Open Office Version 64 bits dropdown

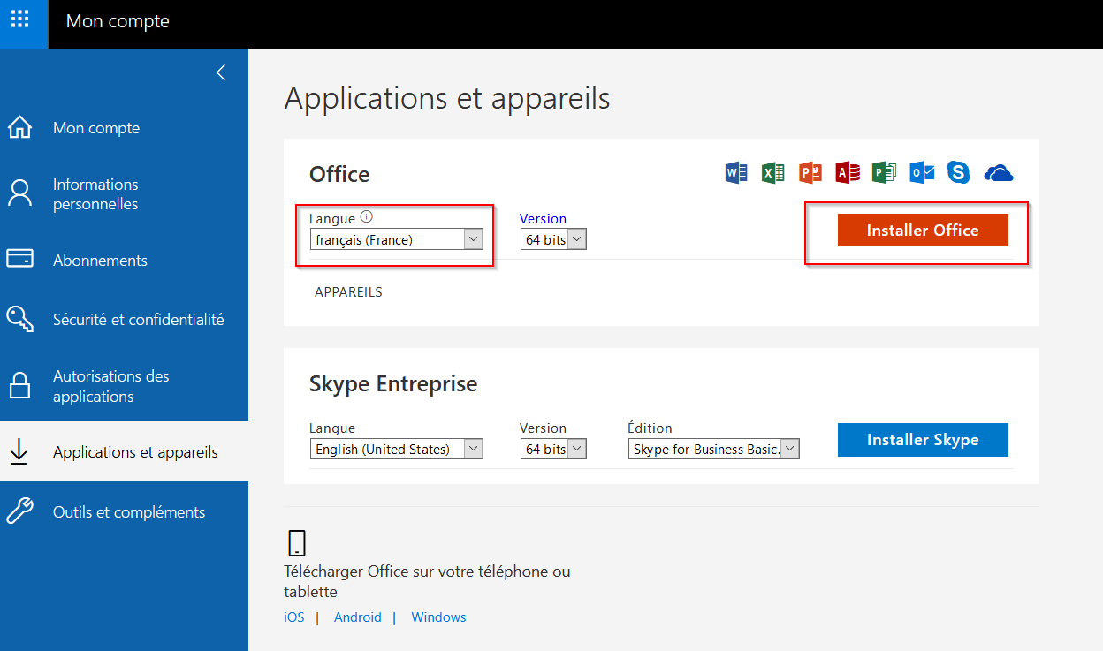click(x=552, y=239)
